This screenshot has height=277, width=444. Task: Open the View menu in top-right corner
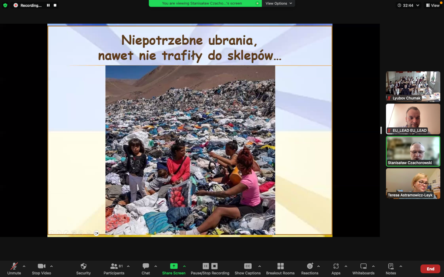432,6
